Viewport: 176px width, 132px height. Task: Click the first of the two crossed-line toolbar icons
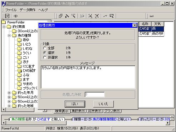90,16
